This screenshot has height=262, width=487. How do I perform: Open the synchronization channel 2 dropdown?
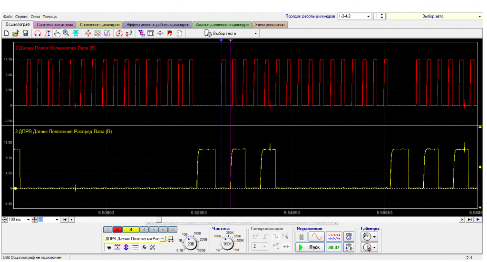[x=260, y=246]
